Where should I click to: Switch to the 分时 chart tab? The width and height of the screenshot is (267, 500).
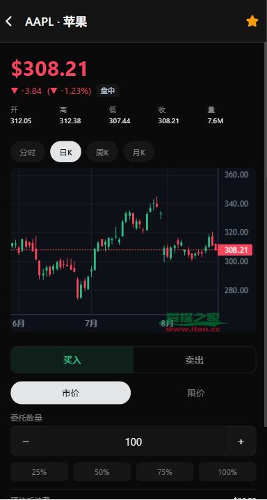point(28,152)
